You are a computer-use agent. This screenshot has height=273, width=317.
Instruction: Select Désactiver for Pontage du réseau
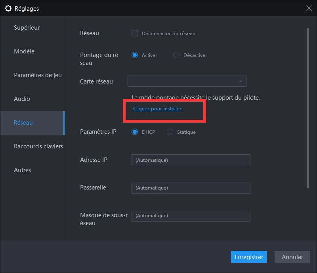click(x=176, y=55)
